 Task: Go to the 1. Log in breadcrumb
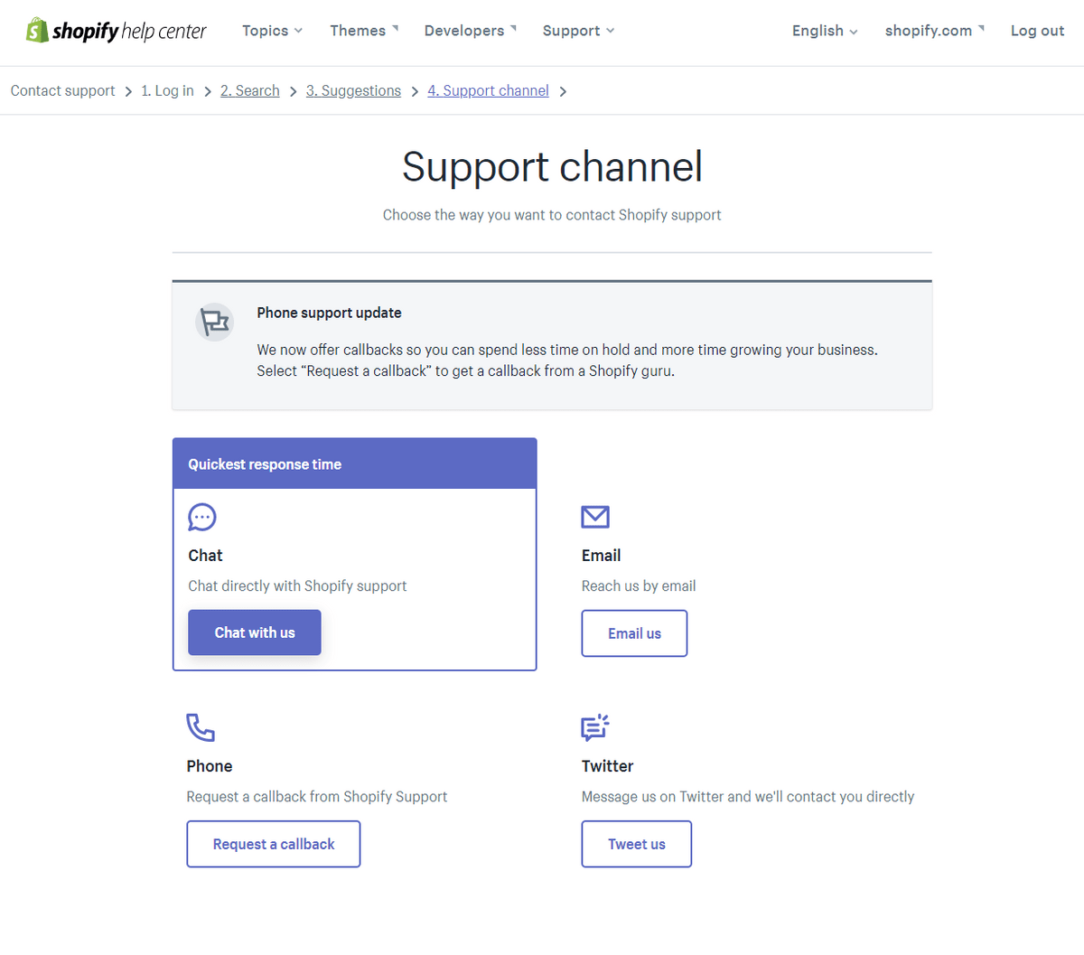167,91
